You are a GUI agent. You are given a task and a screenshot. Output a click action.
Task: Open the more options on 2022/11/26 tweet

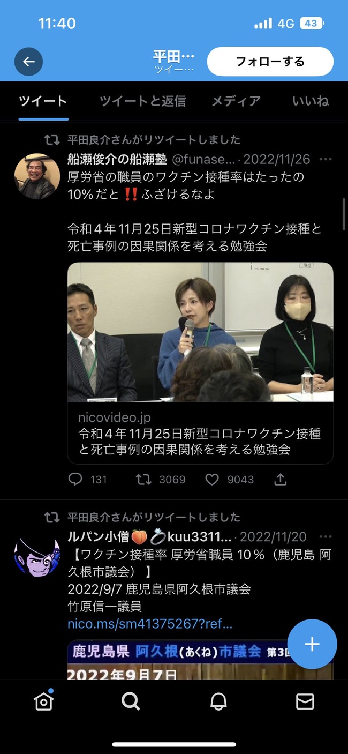[x=326, y=159]
